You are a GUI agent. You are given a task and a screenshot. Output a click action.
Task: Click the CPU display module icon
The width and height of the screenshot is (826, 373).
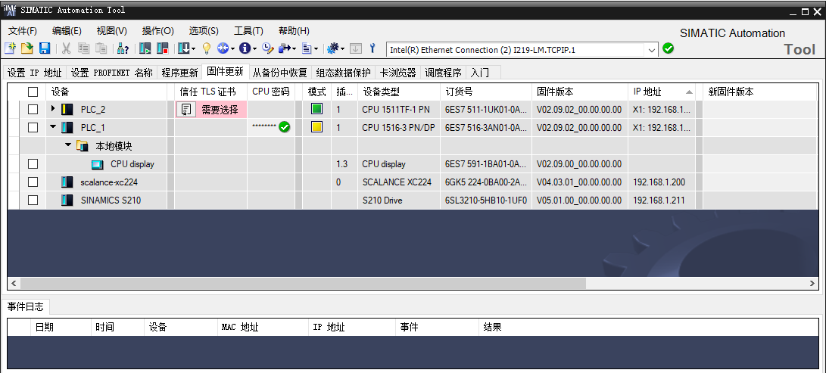click(98, 164)
